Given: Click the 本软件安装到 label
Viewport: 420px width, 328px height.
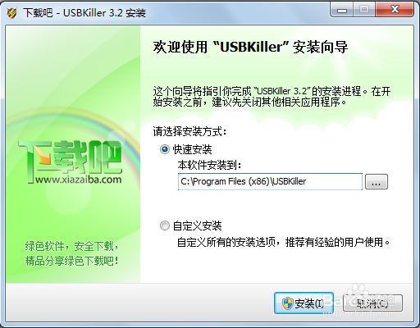Looking at the screenshot, I should tap(209, 165).
